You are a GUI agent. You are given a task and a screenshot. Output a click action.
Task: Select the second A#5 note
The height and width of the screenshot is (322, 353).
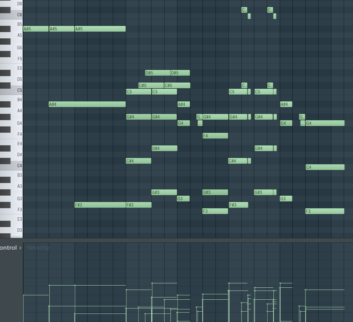coord(62,29)
